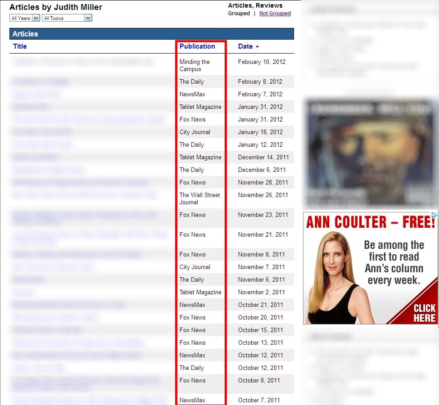Click the CLICK HERE corner of the ad

pos(424,313)
